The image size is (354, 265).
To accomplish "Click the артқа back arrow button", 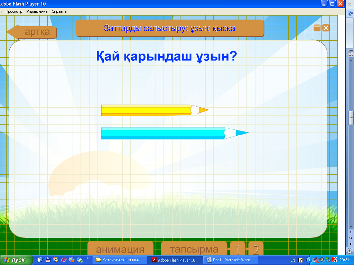I will [x=31, y=32].
